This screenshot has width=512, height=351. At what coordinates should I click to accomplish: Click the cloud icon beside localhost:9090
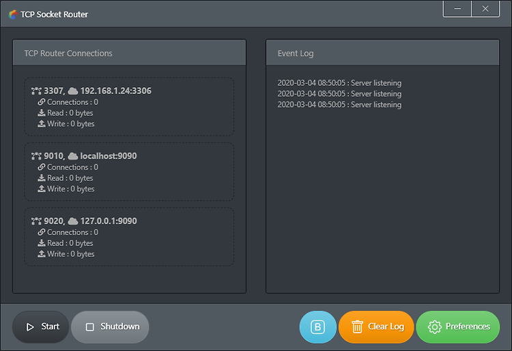(x=73, y=156)
